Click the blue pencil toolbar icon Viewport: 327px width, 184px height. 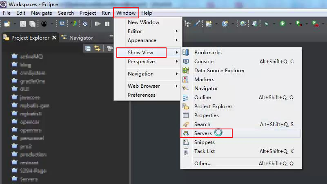point(197,24)
